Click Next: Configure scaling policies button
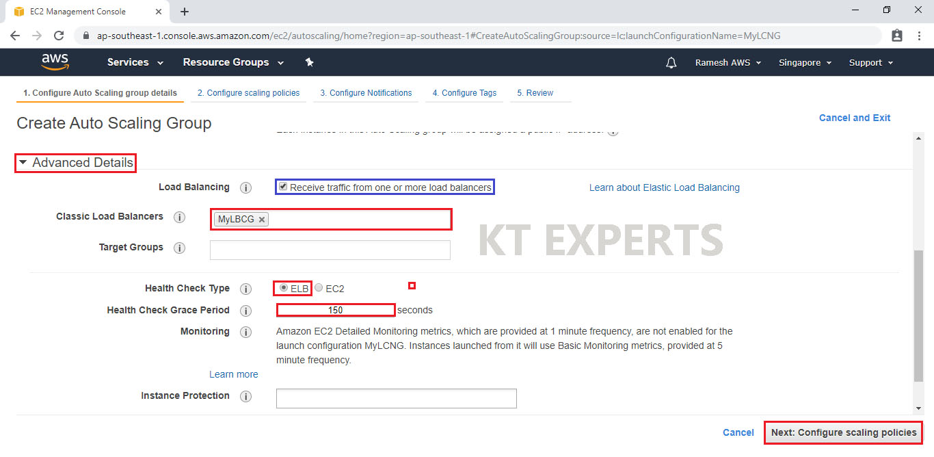The height and width of the screenshot is (457, 934). [x=843, y=432]
